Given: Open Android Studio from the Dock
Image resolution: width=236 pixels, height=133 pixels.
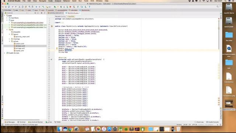Looking at the screenshot, I should click(121, 129).
